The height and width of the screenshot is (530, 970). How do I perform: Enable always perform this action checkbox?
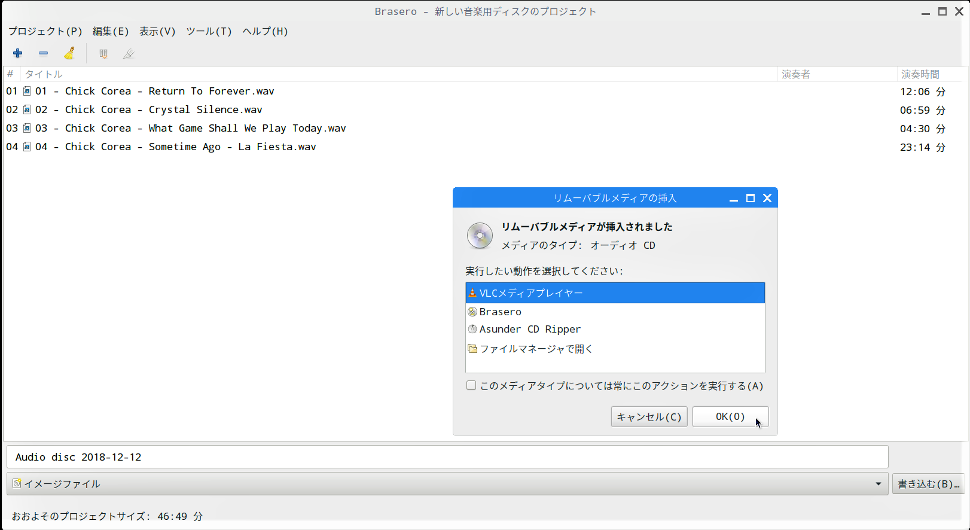click(471, 385)
